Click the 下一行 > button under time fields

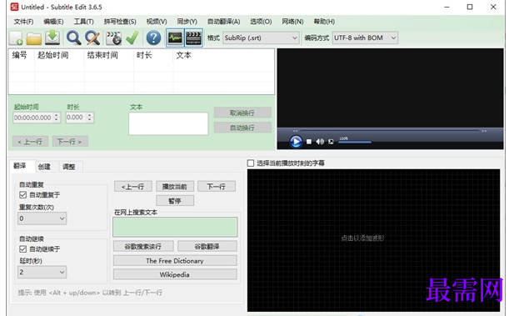coord(70,142)
